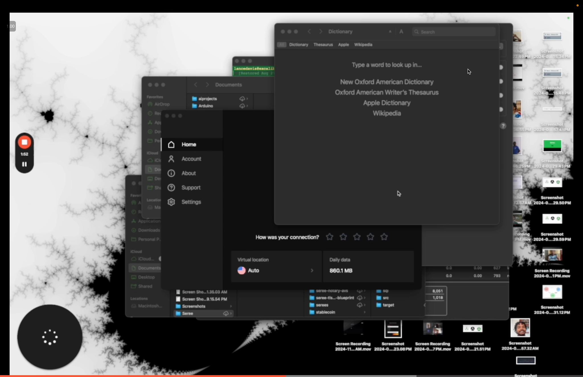Click the 1.00 playback speed badge
583x377 pixels.
pos(11,26)
